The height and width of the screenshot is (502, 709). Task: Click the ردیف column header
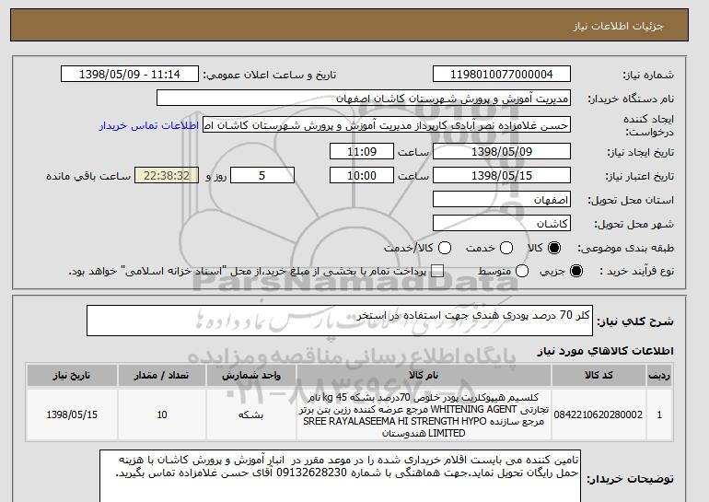[659, 376]
